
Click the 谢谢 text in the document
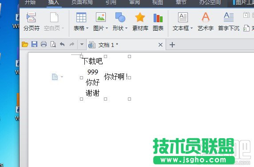pos(92,93)
